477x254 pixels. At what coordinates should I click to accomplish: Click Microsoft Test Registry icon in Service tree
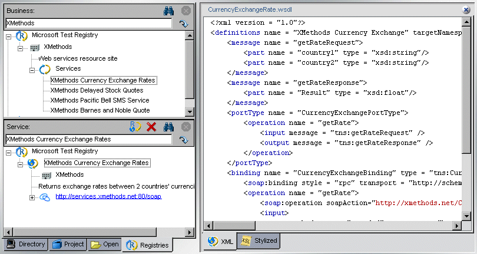click(x=22, y=151)
